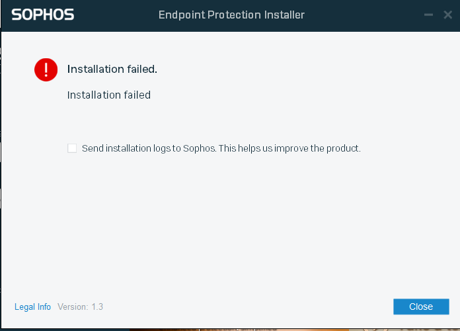Screen dimensions: 460x331
Task: Click the white exclamation mark inside red circle
Action: click(46, 69)
